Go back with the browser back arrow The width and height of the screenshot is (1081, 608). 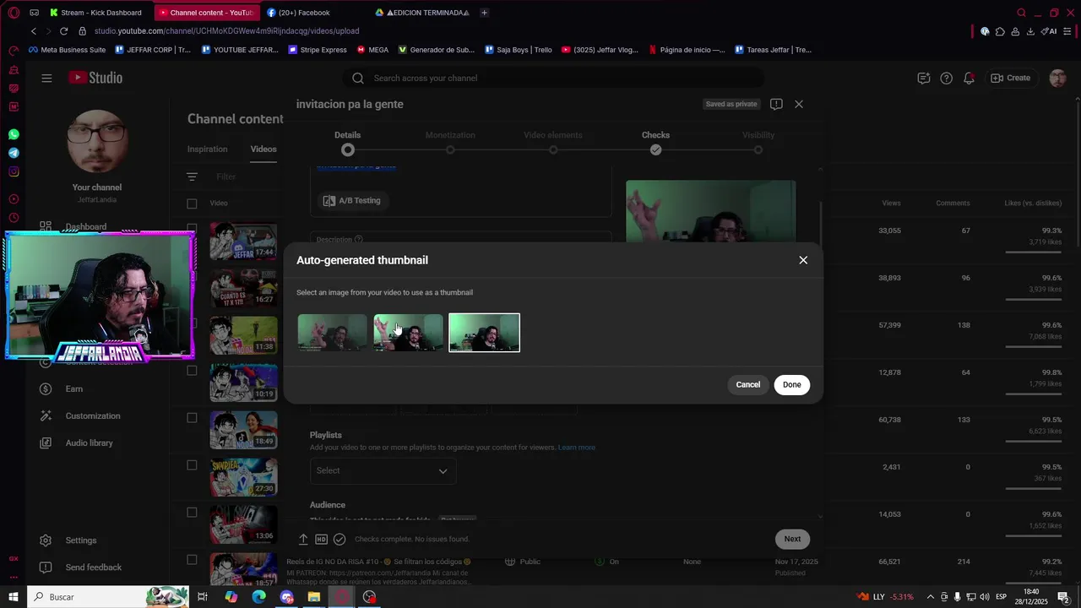[x=33, y=31]
